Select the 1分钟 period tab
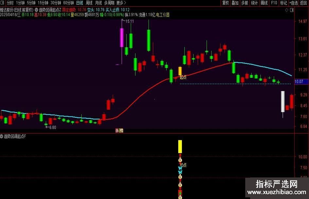Image resolution: width=309 pixels, height=199 pixels. pyautogui.click(x=20, y=3)
